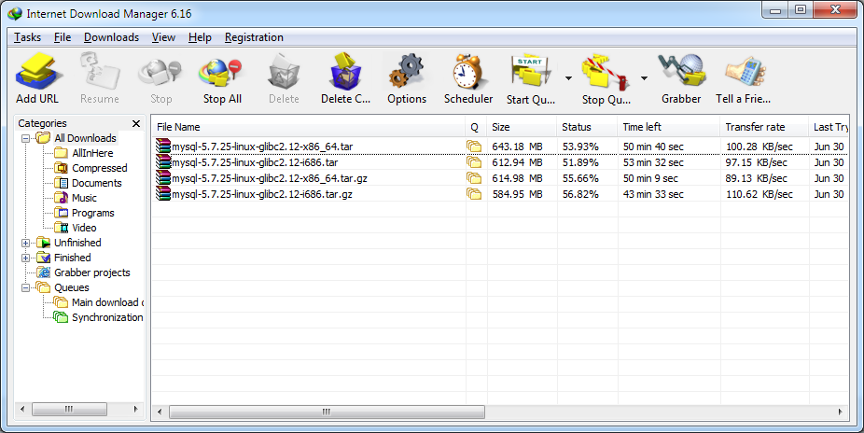The height and width of the screenshot is (433, 864).
Task: Close the Categories panel
Action: 136,123
